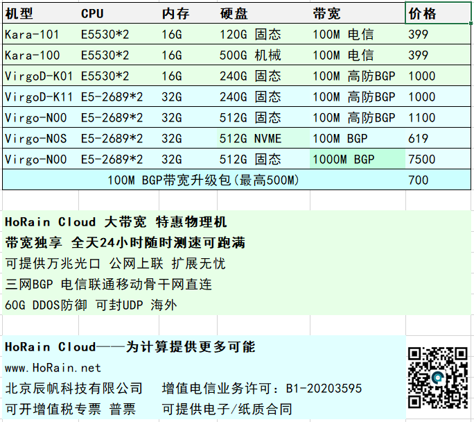Click the 100M BGP带宽升级包 merged cell
This screenshot has height=422, width=474.
[204, 180]
